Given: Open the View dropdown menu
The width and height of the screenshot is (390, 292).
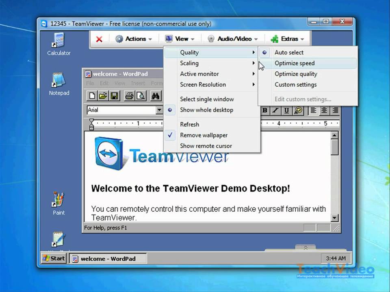Looking at the screenshot, I should [x=179, y=39].
